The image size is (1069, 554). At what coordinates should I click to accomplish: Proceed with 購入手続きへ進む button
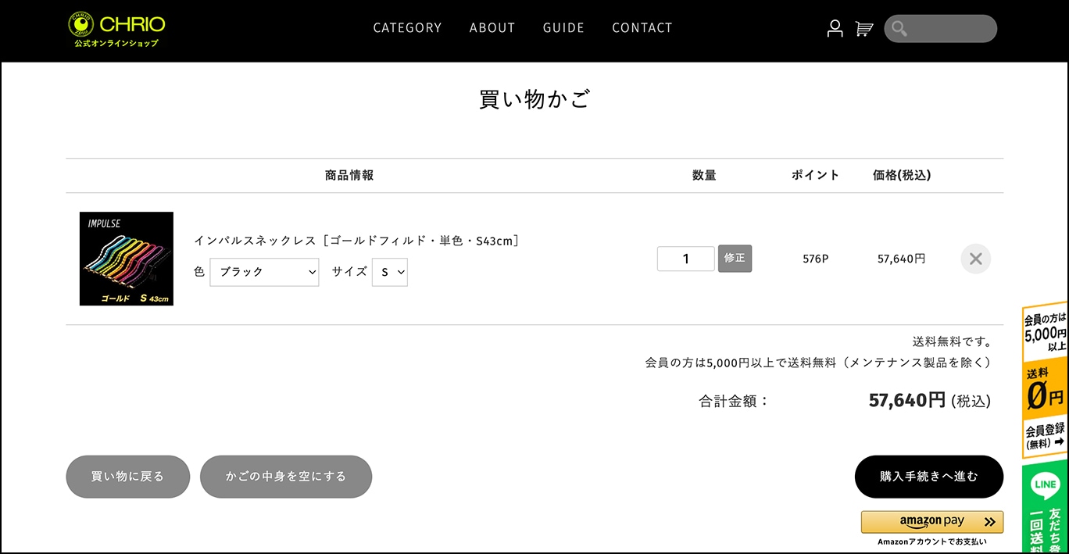click(x=928, y=477)
